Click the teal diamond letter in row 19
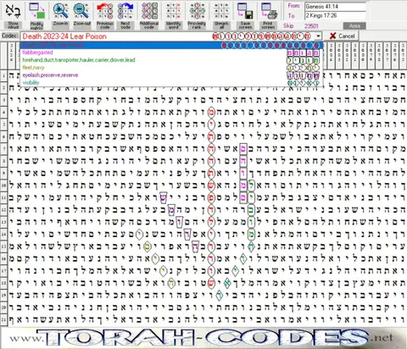Screen dimensions: 407x349 [219, 295]
